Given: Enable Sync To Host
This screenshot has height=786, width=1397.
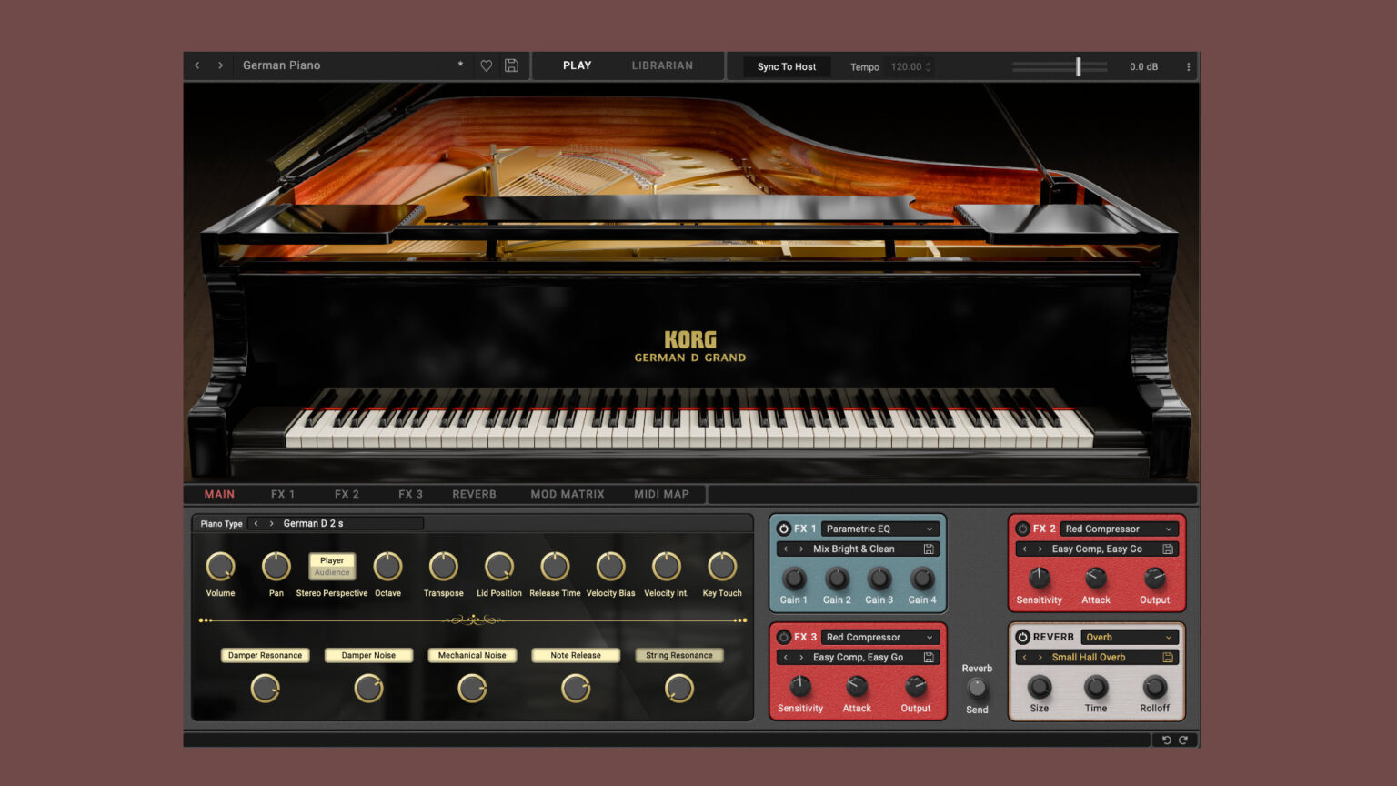Looking at the screenshot, I should point(785,65).
